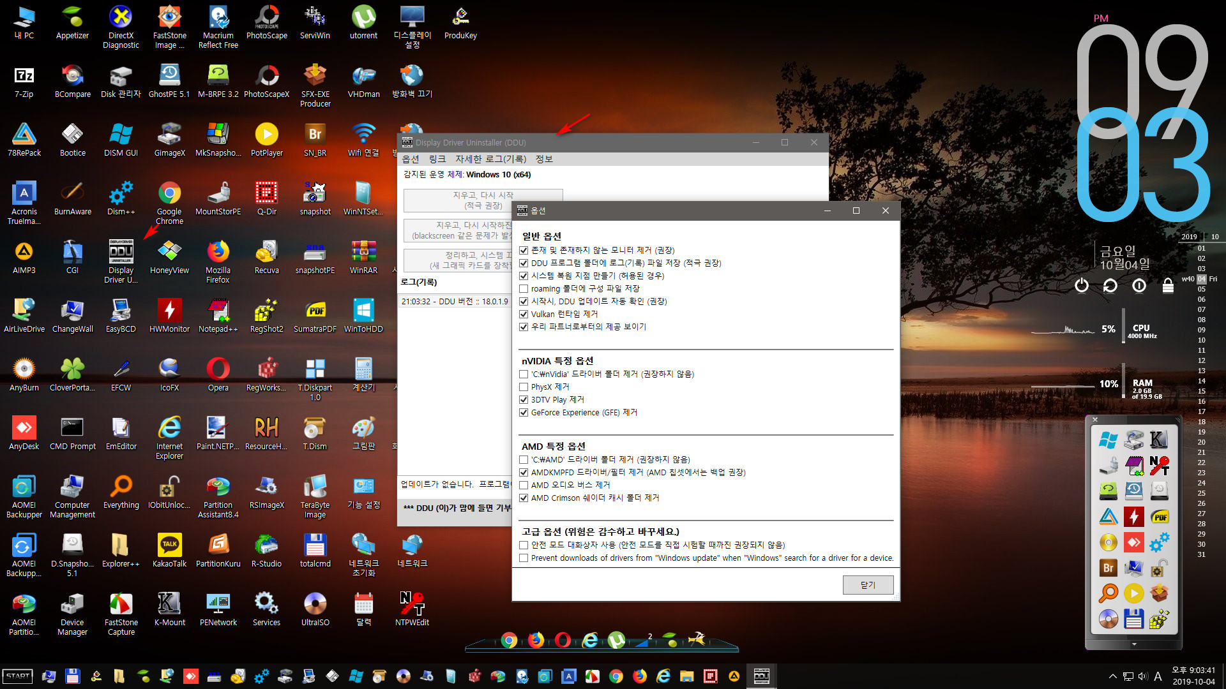This screenshot has width=1226, height=689.
Task: Open HWMonitor desktop shortcut
Action: coord(169,316)
